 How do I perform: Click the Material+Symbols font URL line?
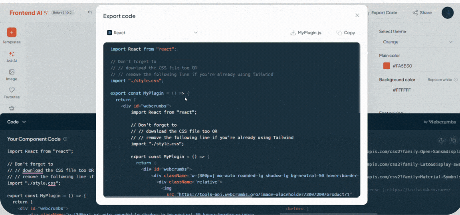414,177
